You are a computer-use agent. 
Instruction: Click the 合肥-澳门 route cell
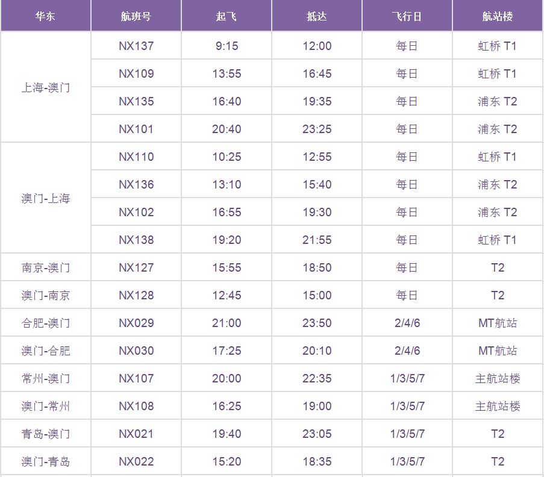[46, 323]
